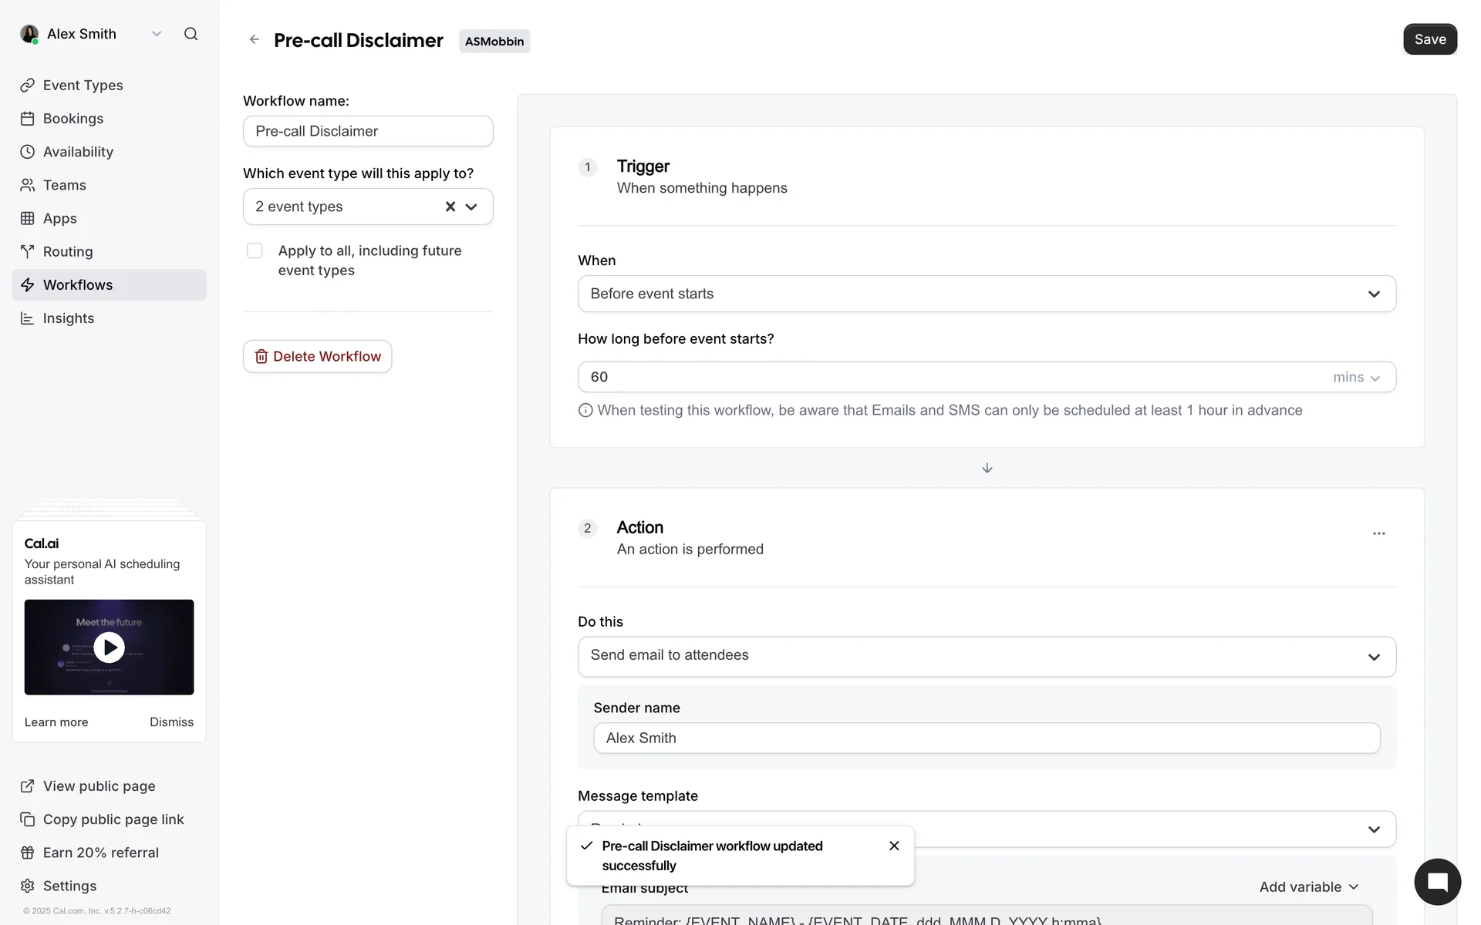Screen dimensions: 1481x925
Task: Click the search magnifier icon in sidebar
Action: (191, 34)
